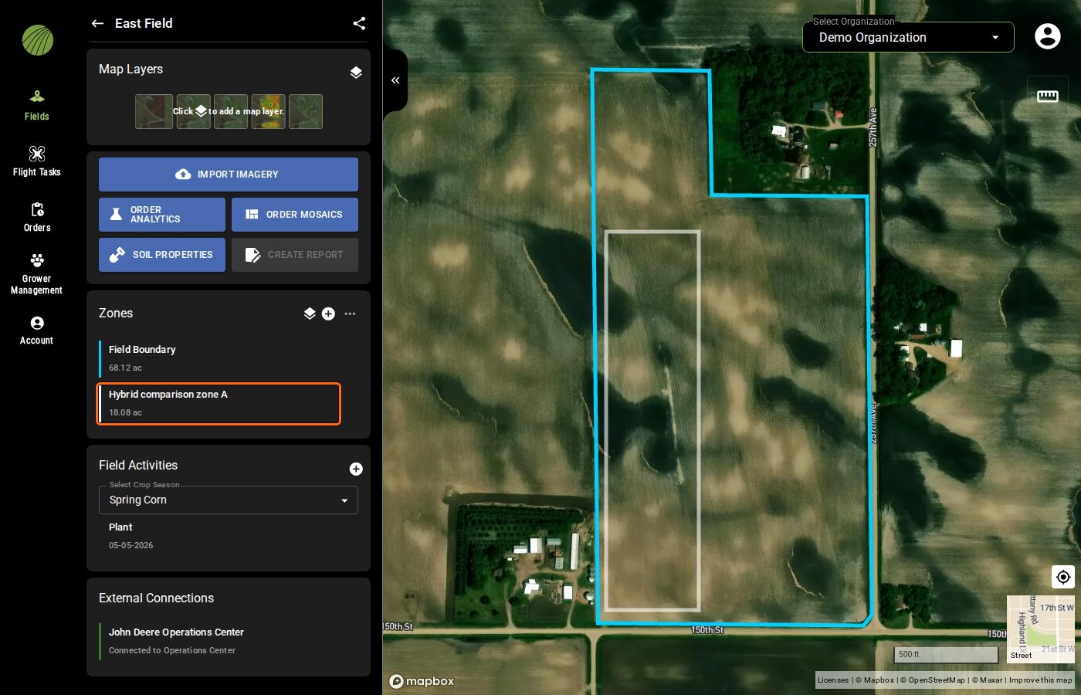Click the Mapbox logo
The width and height of the screenshot is (1081, 695).
[x=422, y=681]
